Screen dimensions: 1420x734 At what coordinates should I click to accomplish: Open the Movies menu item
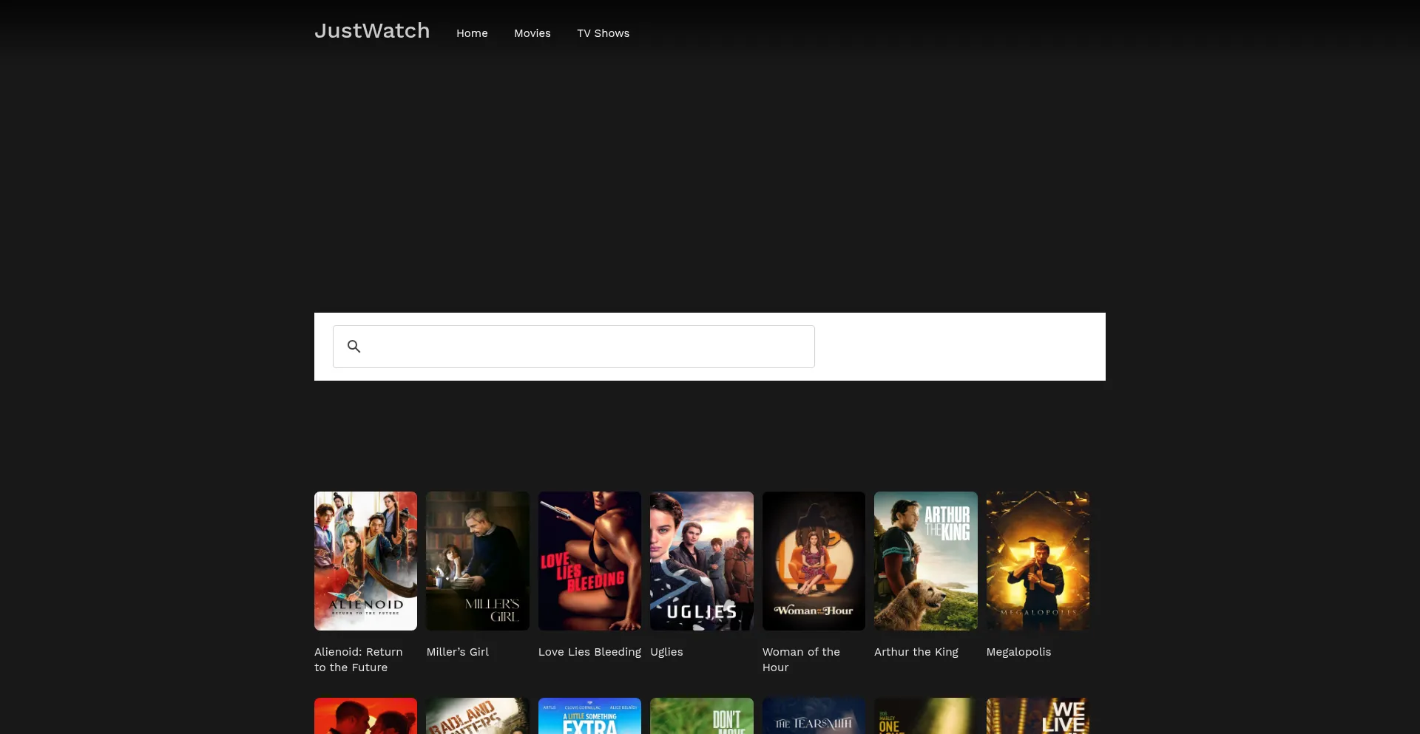coord(532,33)
